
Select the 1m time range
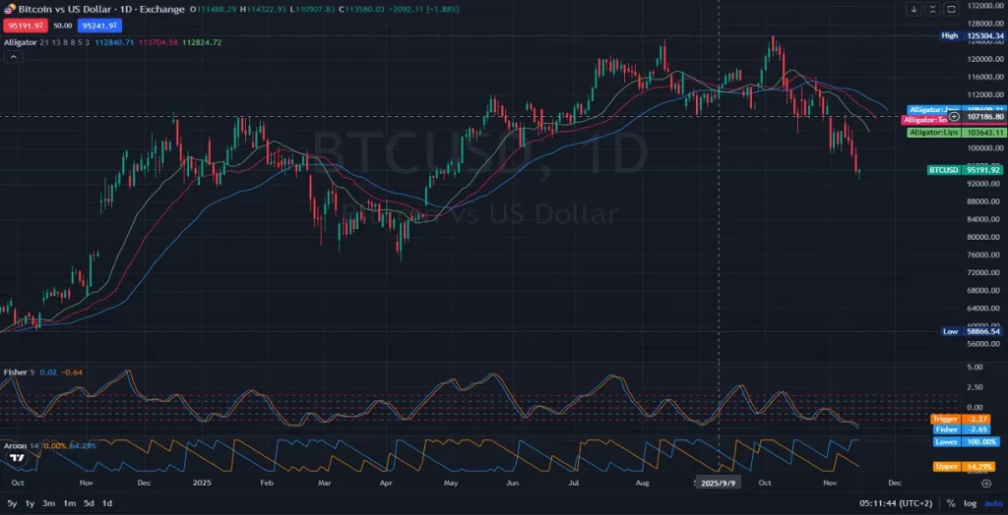click(x=70, y=503)
